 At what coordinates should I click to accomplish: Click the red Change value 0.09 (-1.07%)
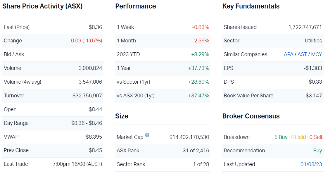click(87, 41)
